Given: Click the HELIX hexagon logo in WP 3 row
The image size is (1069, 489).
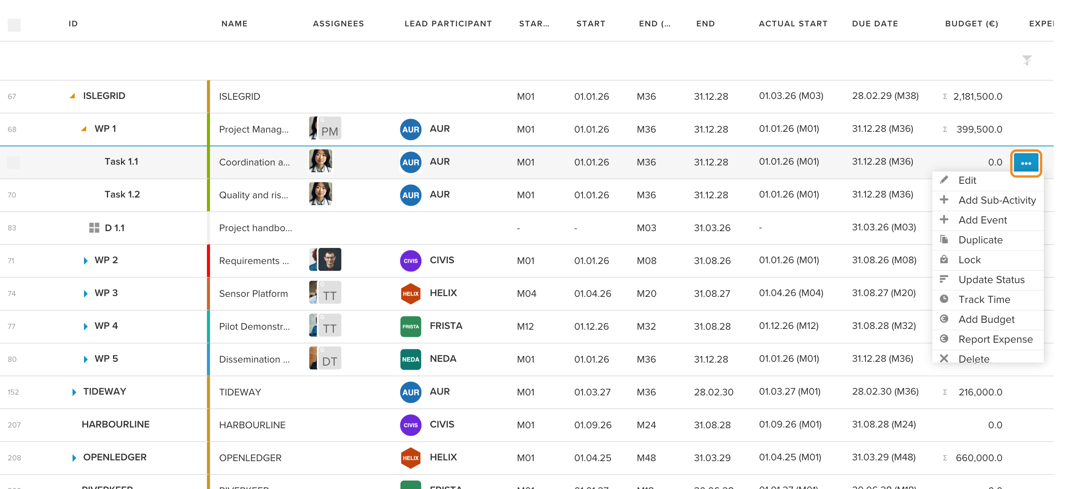Looking at the screenshot, I should [x=410, y=293].
